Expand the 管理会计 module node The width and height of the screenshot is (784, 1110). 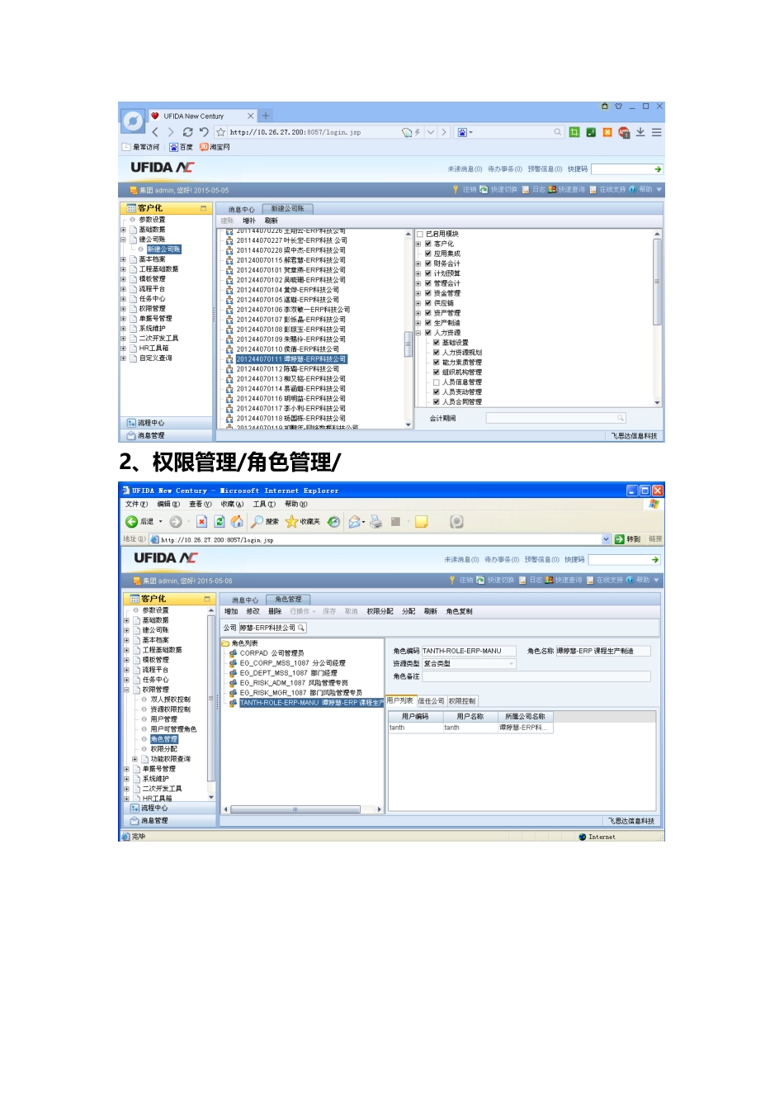(418, 284)
